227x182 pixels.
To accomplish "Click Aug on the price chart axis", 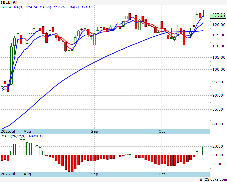I will tap(27, 131).
